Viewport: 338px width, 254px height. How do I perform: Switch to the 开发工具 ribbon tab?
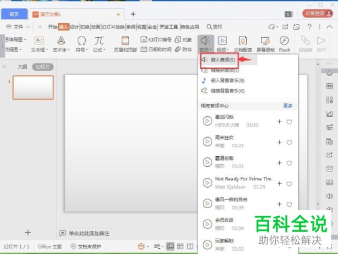pos(169,27)
